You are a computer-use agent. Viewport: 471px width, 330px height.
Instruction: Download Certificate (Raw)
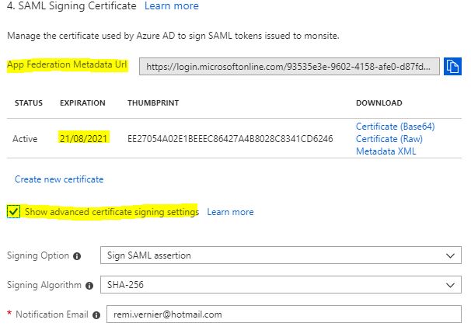click(385, 139)
